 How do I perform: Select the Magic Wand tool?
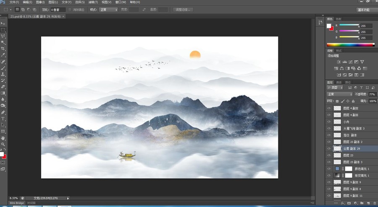(x=3, y=42)
